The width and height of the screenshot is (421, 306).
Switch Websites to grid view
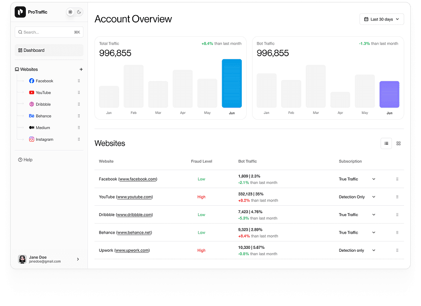(399, 143)
